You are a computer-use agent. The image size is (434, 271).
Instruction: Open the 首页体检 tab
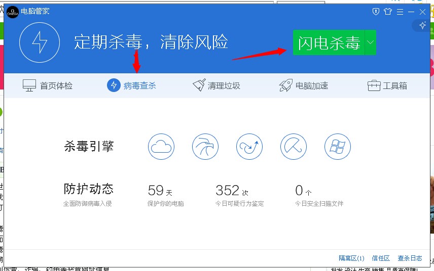[x=47, y=85]
